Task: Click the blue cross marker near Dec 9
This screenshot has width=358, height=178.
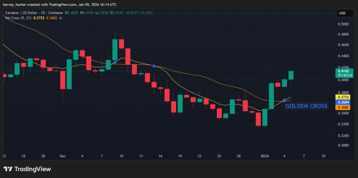Action: pos(115,62)
